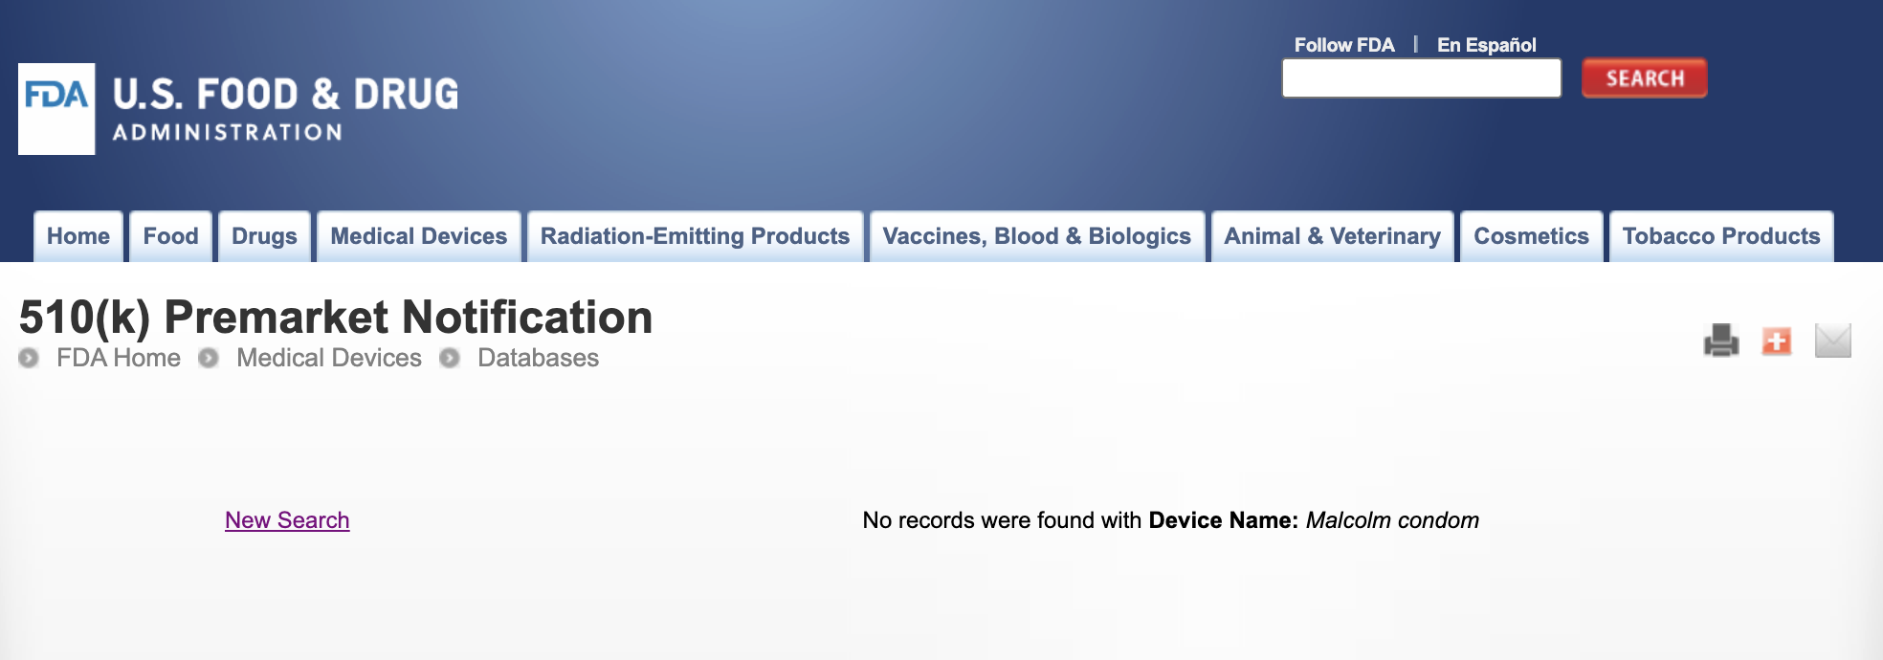Viewport: 1883px width, 660px height.
Task: Open the Animal & Veterinary tab
Action: click(1332, 236)
